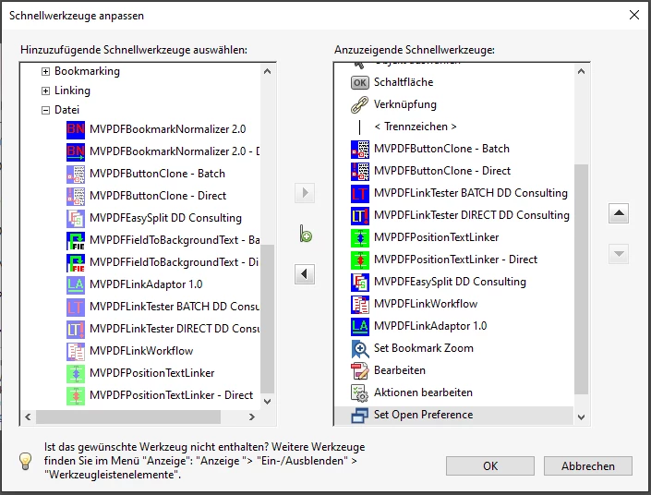The height and width of the screenshot is (495, 651).
Task: Click MVPDFLinkWorkflow icon in right list
Action: coord(360,304)
